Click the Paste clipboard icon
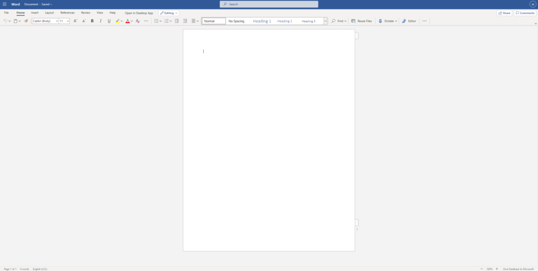Screen dimensions: 538x271 [15, 21]
